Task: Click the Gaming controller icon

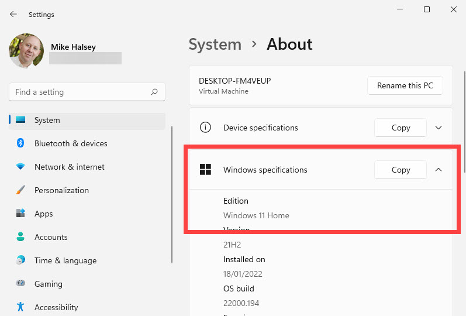Action: coord(20,283)
